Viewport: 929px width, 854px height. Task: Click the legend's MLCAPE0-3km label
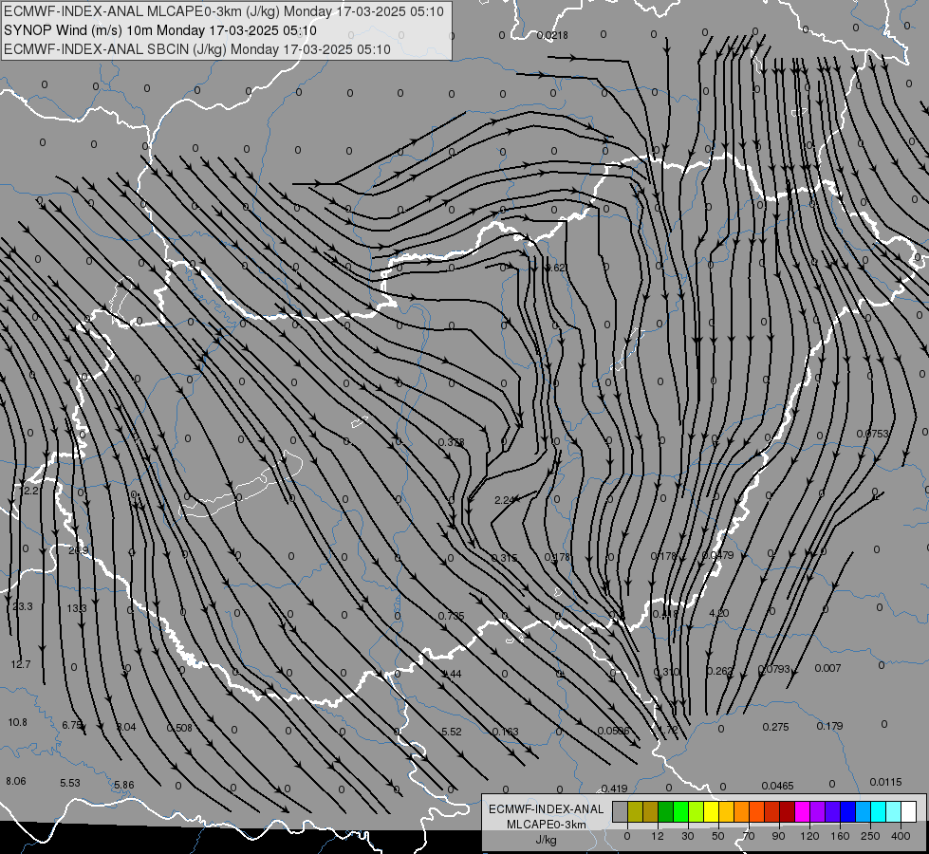pyautogui.click(x=547, y=825)
